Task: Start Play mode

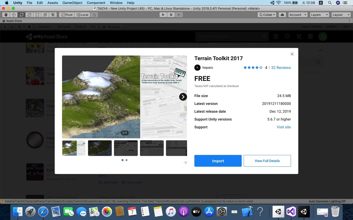Action: point(163,15)
